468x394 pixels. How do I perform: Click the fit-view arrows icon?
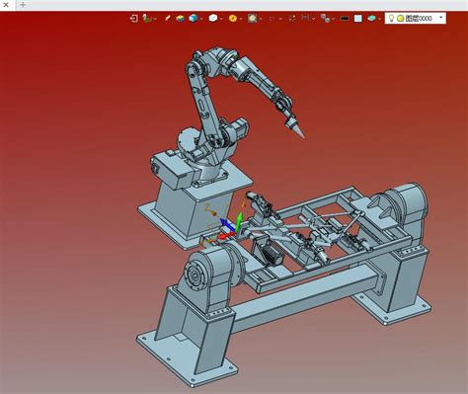click(x=292, y=19)
